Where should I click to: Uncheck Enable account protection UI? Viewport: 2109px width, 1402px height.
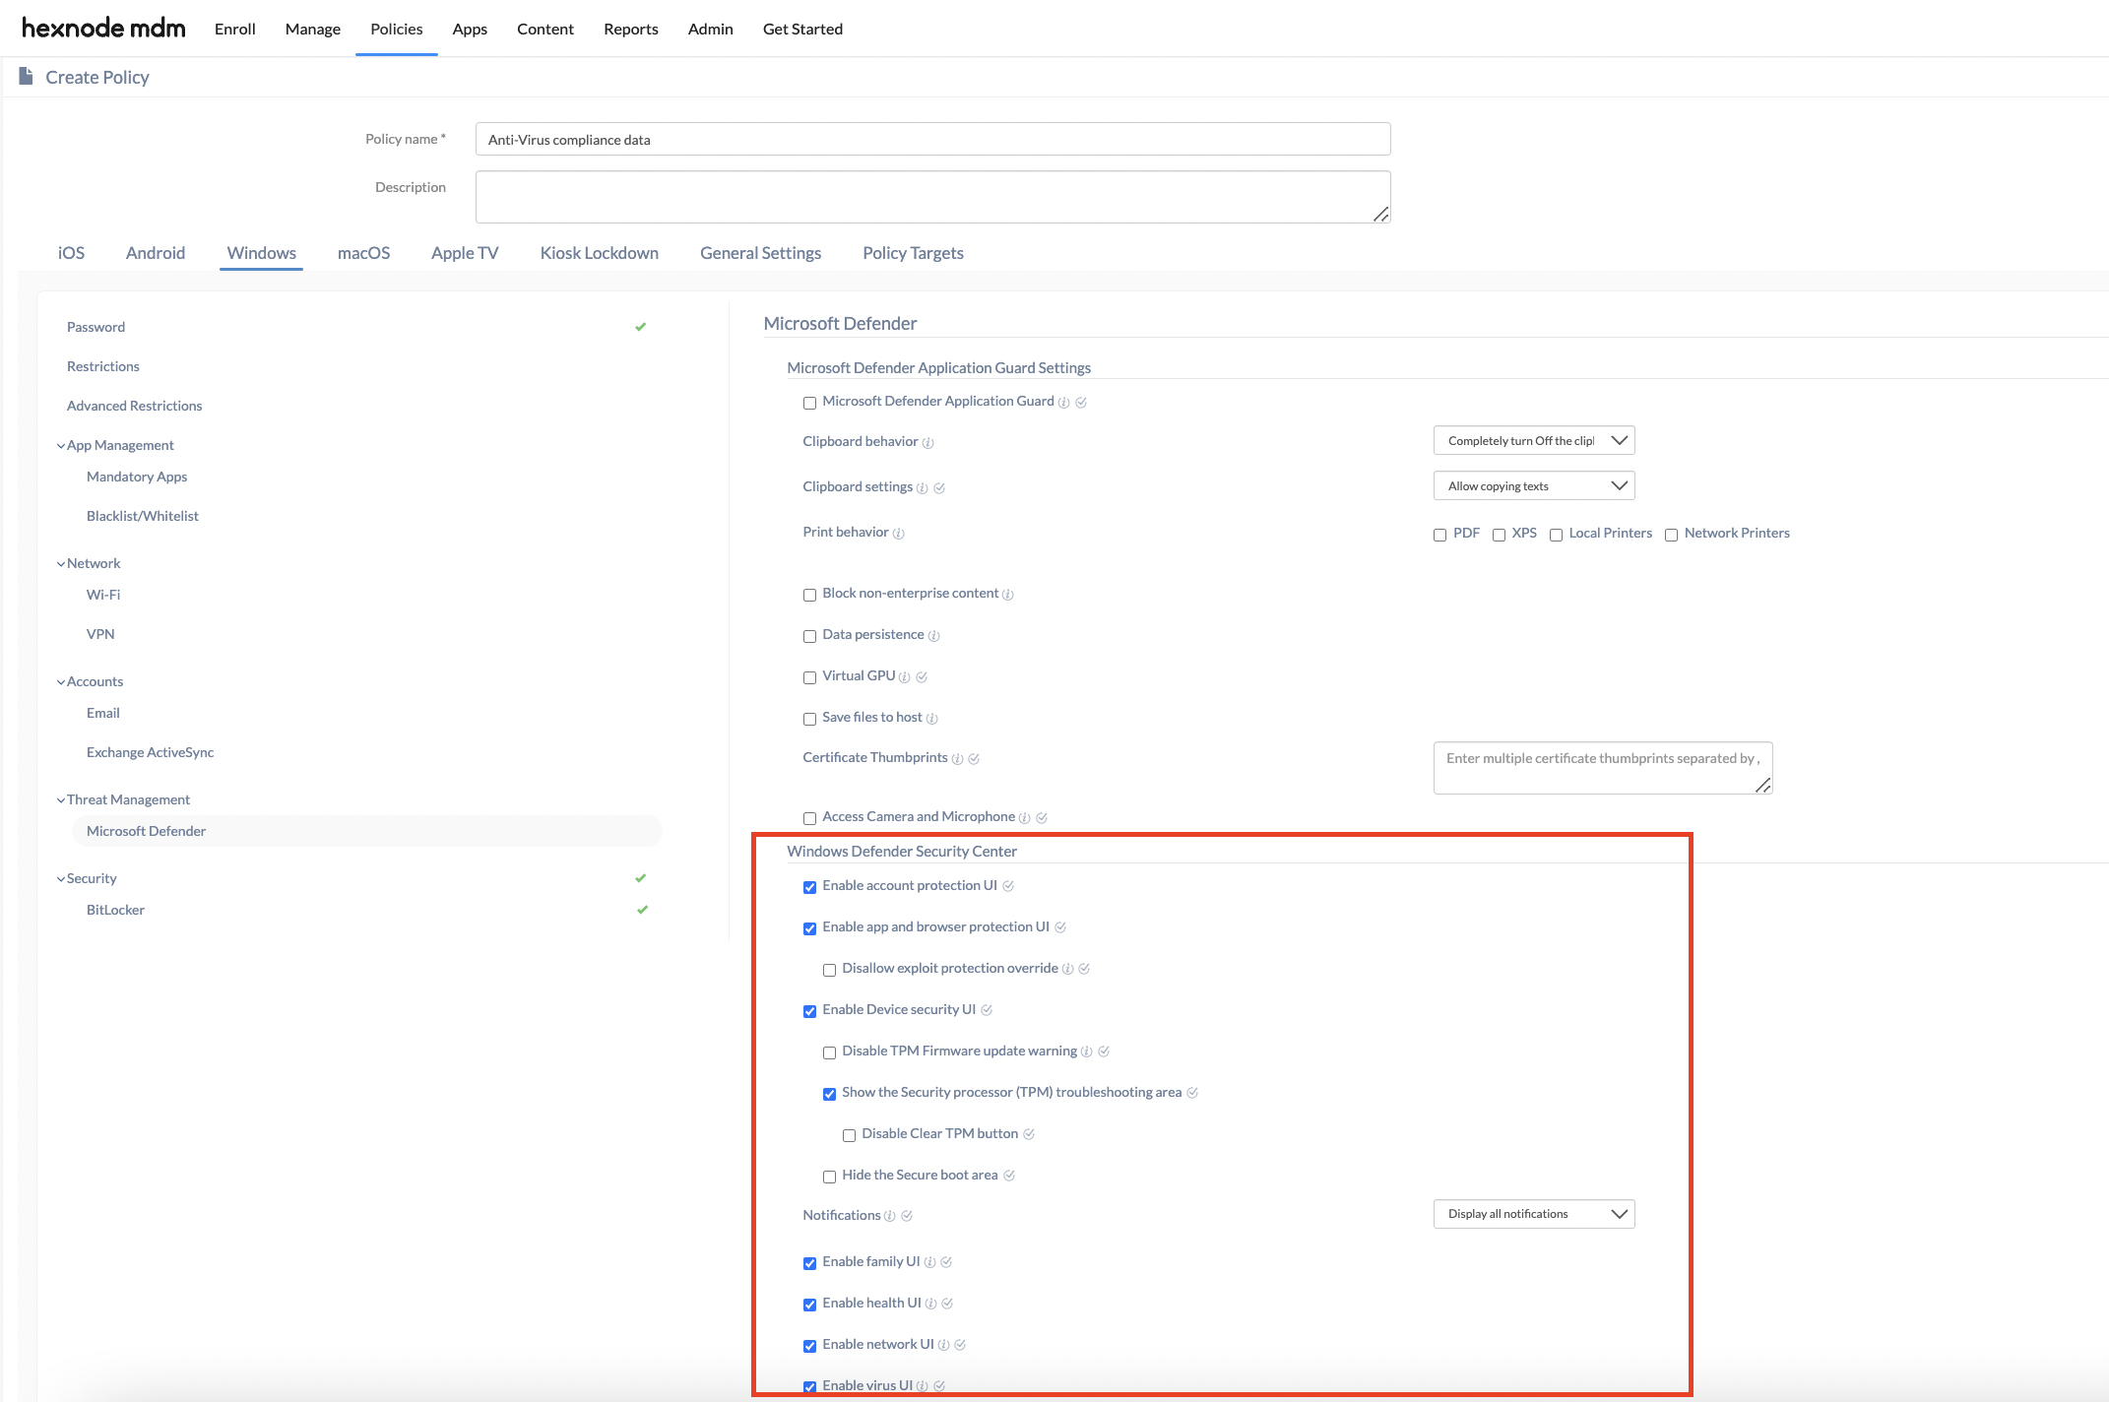(x=809, y=887)
